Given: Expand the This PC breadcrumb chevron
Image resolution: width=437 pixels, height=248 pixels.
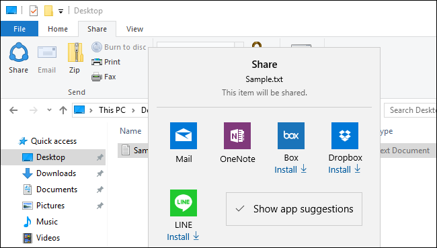Looking at the screenshot, I should coord(134,110).
